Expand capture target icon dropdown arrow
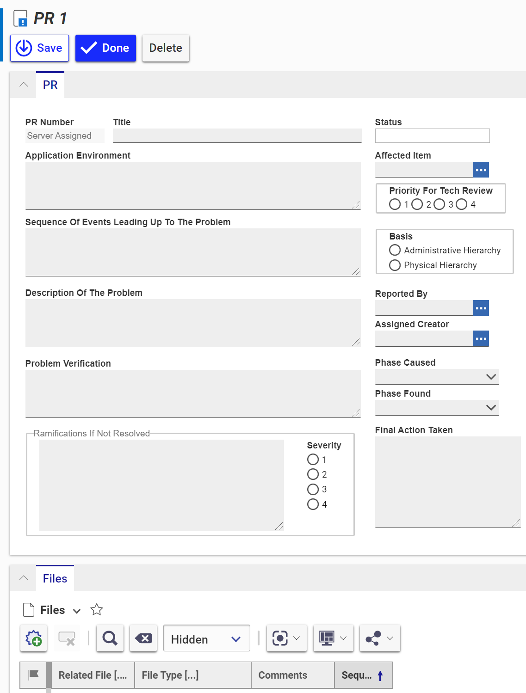This screenshot has height=693, width=526. pos(297,638)
